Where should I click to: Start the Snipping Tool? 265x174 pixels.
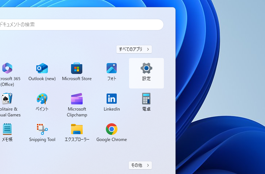[42, 129]
